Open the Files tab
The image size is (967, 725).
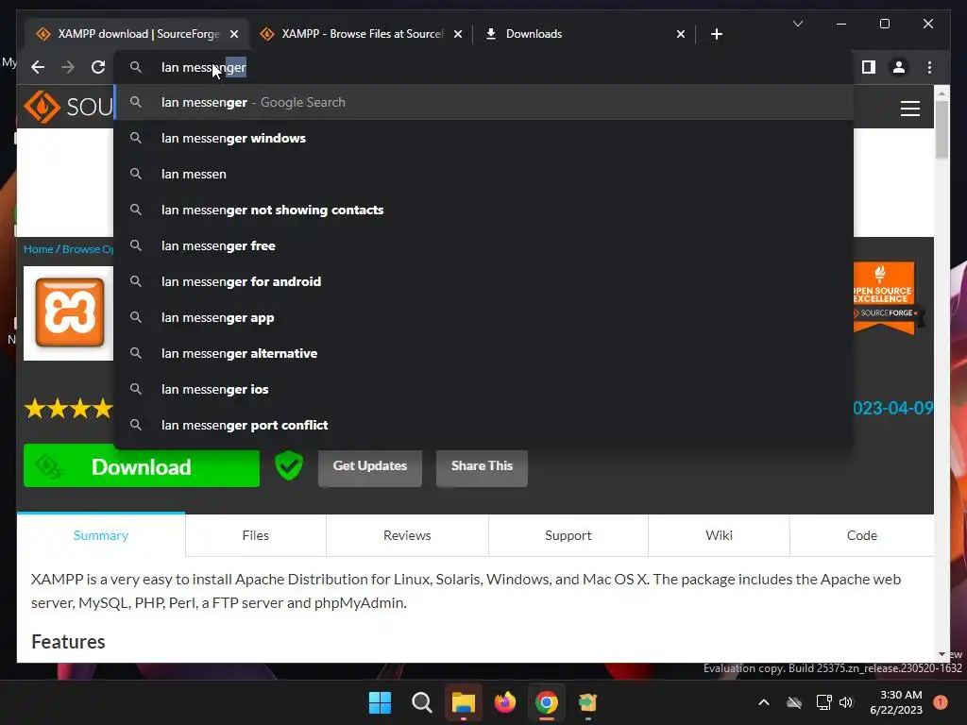click(255, 535)
